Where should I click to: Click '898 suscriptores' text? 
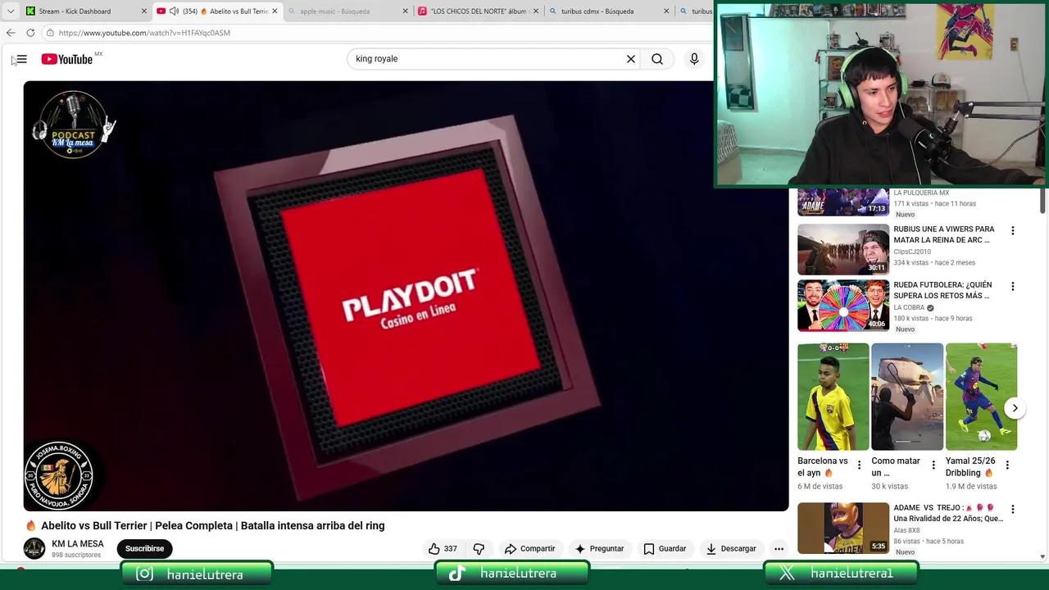[x=76, y=556]
